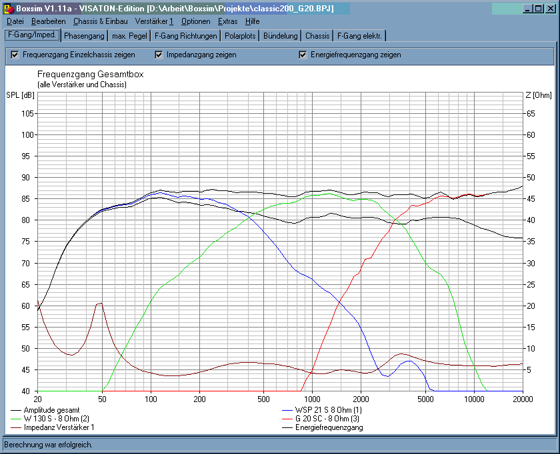Switch to the F-Gang elektr. tab
This screenshot has width=560, height=454.
coord(359,36)
